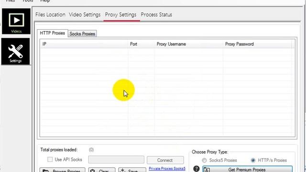The width and height of the screenshot is (306, 172).
Task: Switch to the Process Status tab
Action: coord(156,15)
